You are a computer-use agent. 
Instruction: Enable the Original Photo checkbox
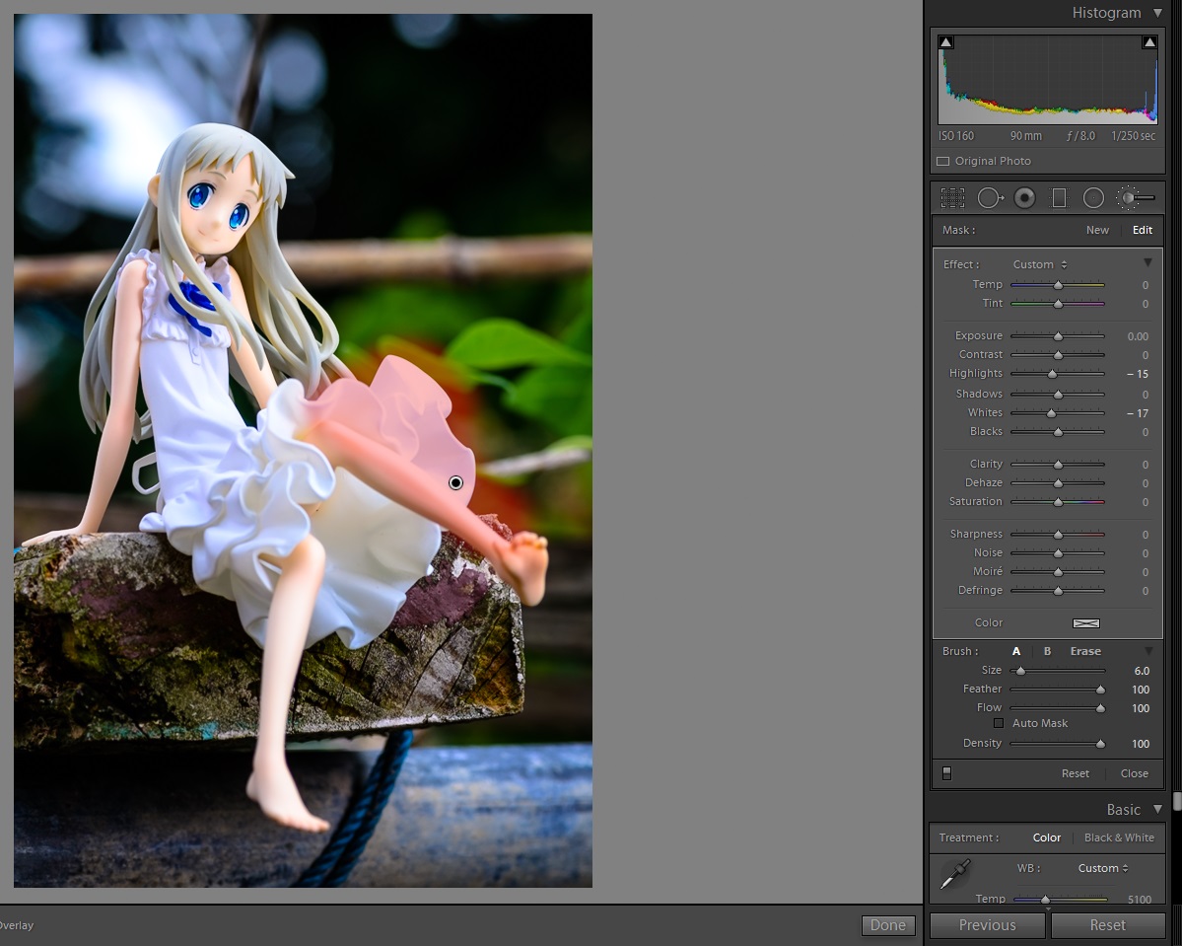[x=943, y=162]
